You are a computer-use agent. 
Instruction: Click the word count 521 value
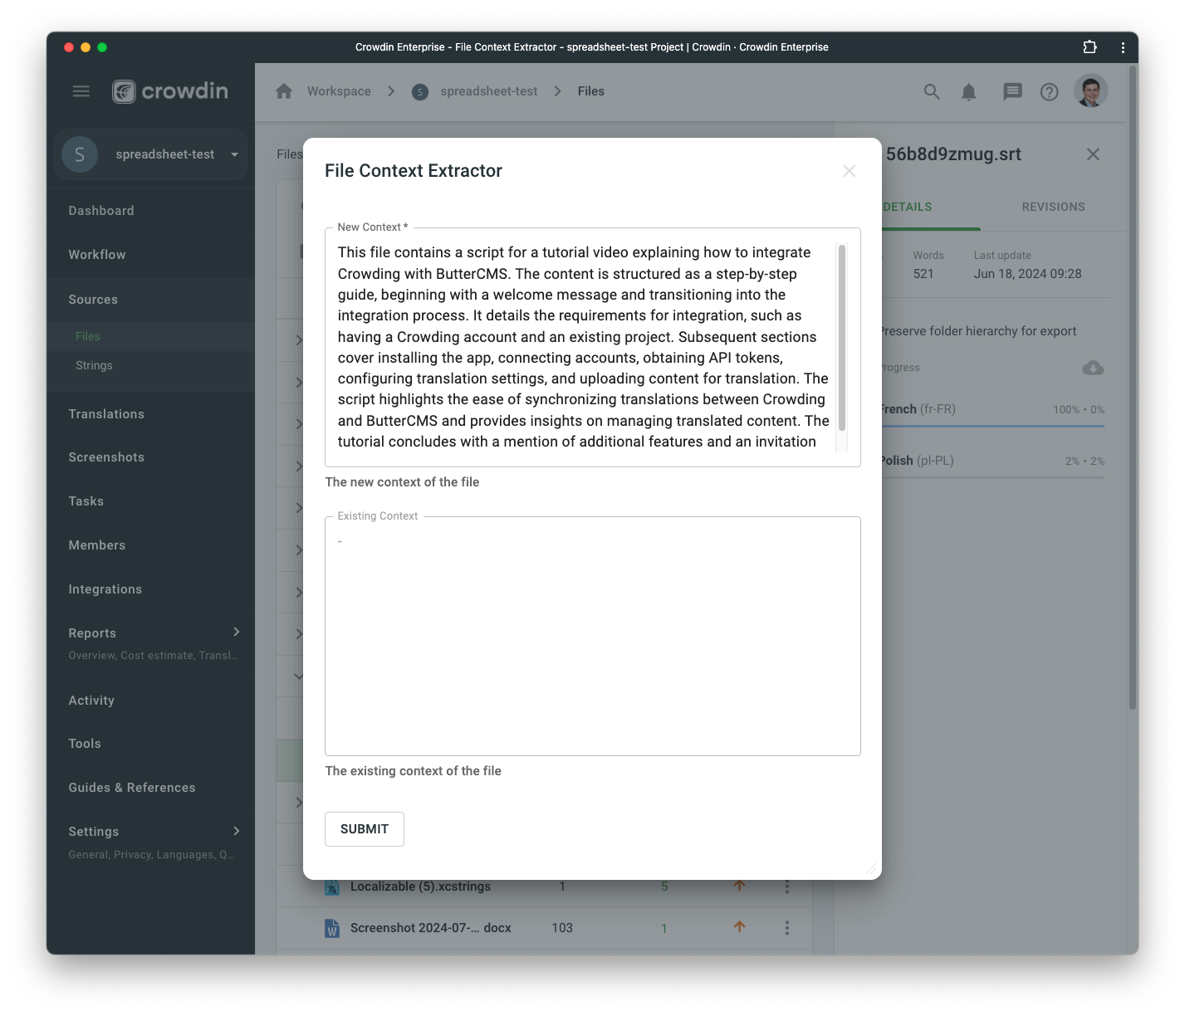coord(923,274)
